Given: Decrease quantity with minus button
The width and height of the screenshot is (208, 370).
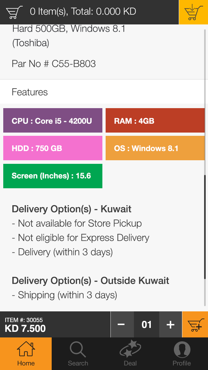Looking at the screenshot, I should click(122, 324).
